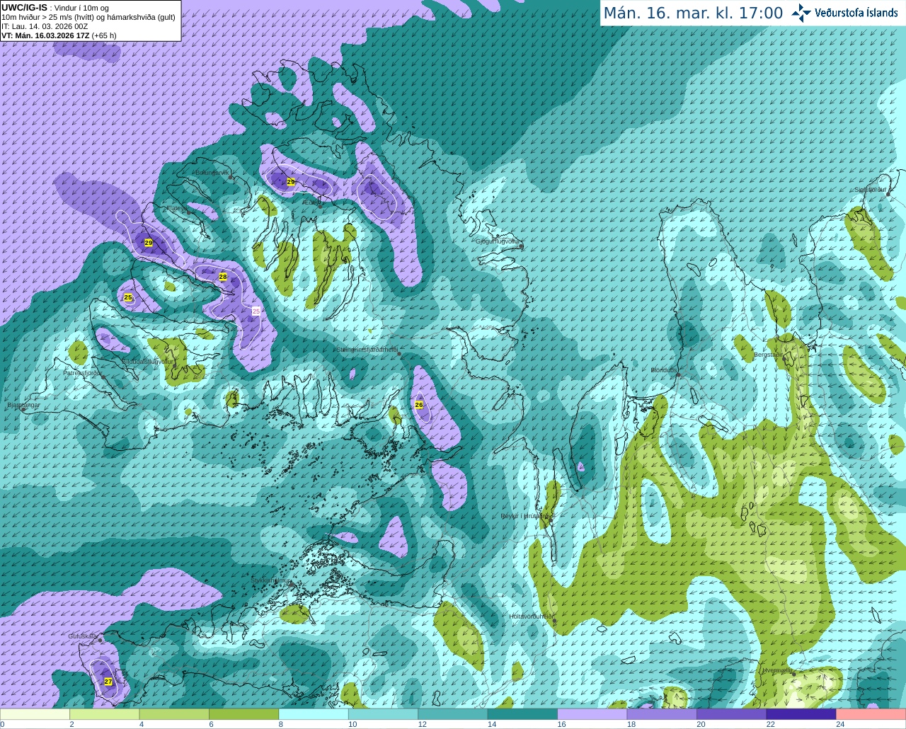Viewport: 906px width, 729px height.
Task: Click the Bolungarvík station dot
Action: pos(231,178)
